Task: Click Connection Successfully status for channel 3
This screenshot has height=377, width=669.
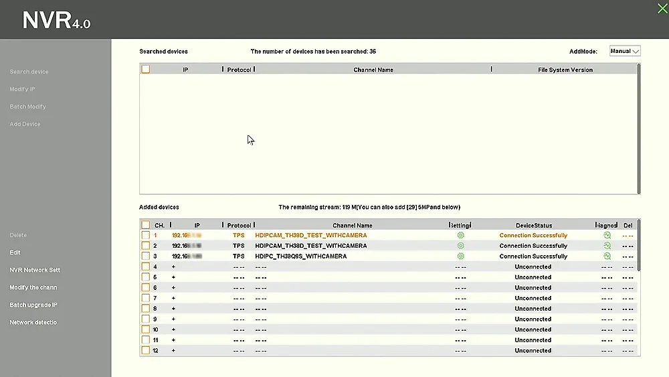Action: click(x=533, y=256)
